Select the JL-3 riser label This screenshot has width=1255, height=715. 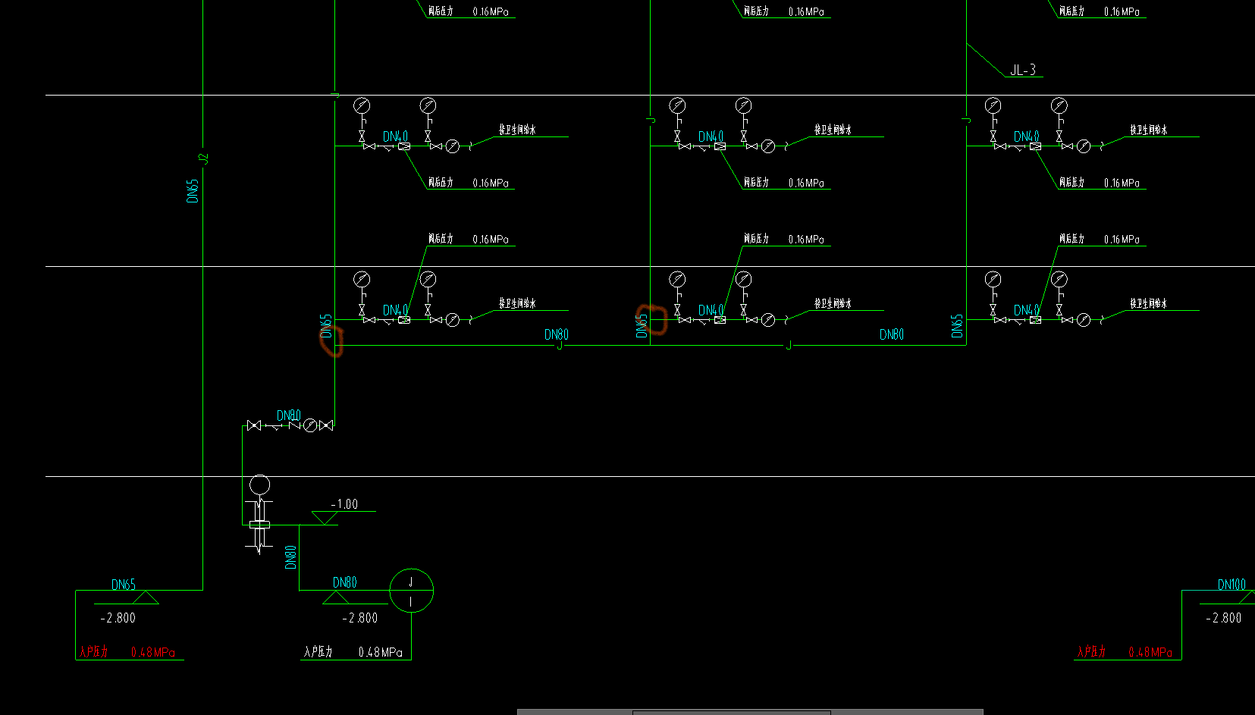pos(1022,71)
